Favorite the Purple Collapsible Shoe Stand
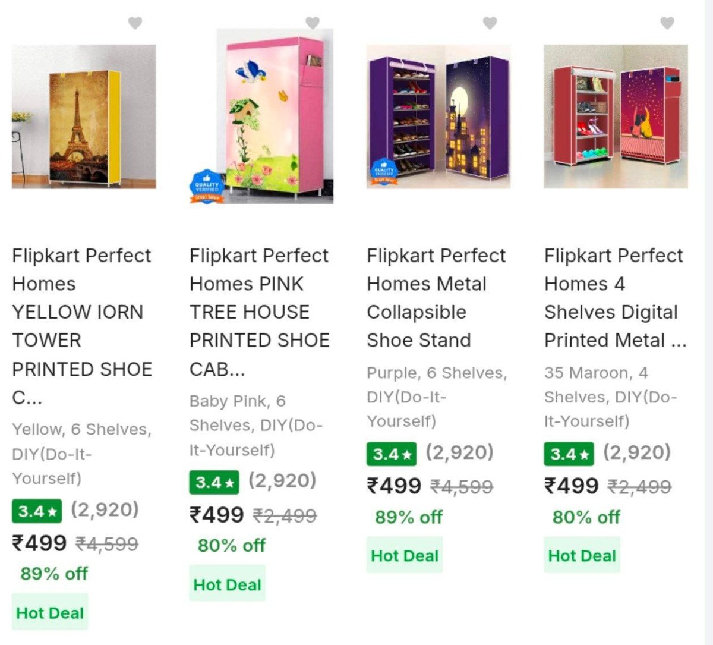713x645 pixels. [490, 23]
